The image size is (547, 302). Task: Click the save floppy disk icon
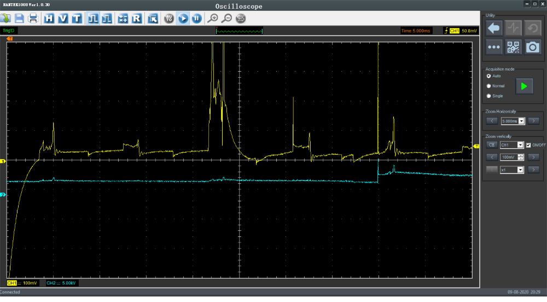pyautogui.click(x=19, y=19)
